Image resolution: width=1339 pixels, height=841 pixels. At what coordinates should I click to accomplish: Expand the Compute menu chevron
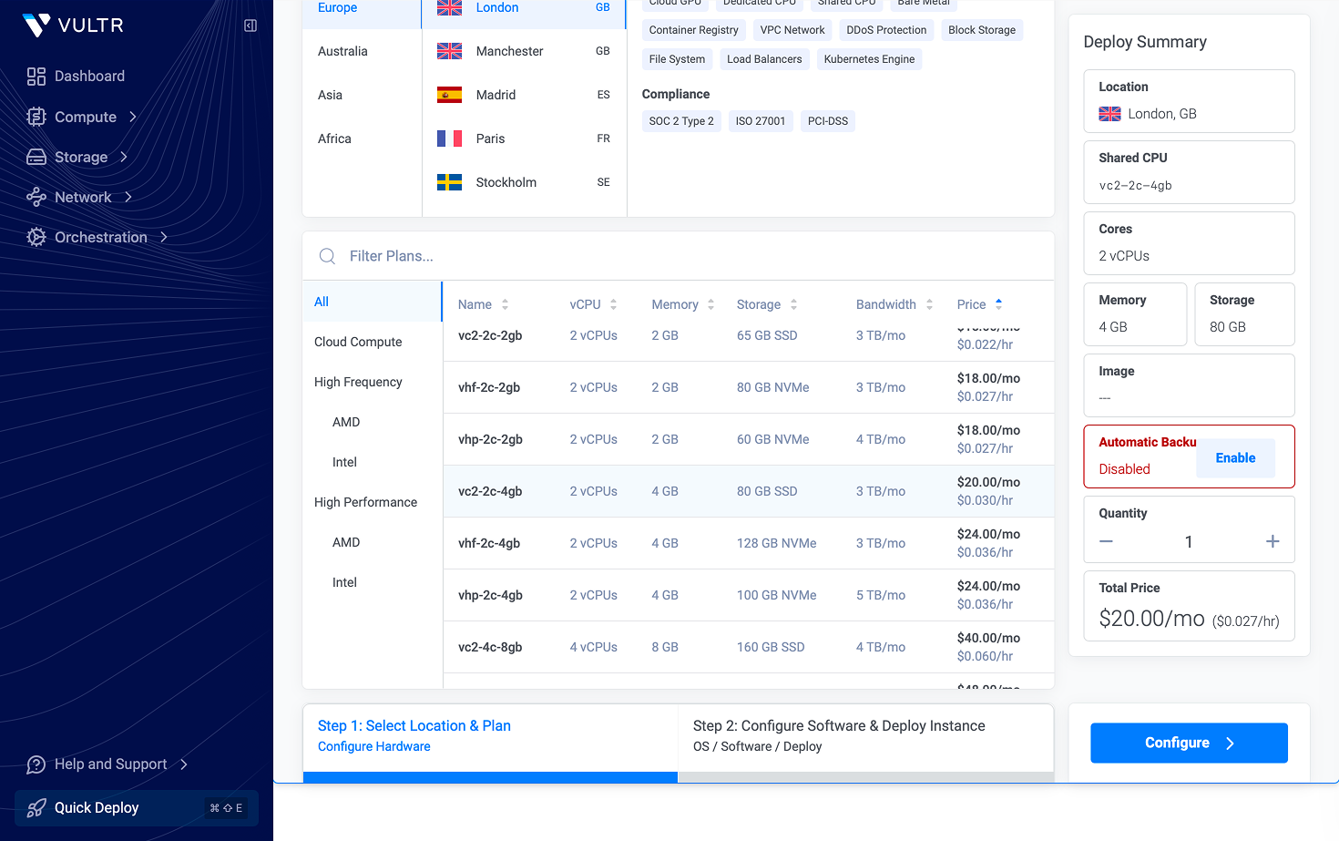(x=133, y=117)
